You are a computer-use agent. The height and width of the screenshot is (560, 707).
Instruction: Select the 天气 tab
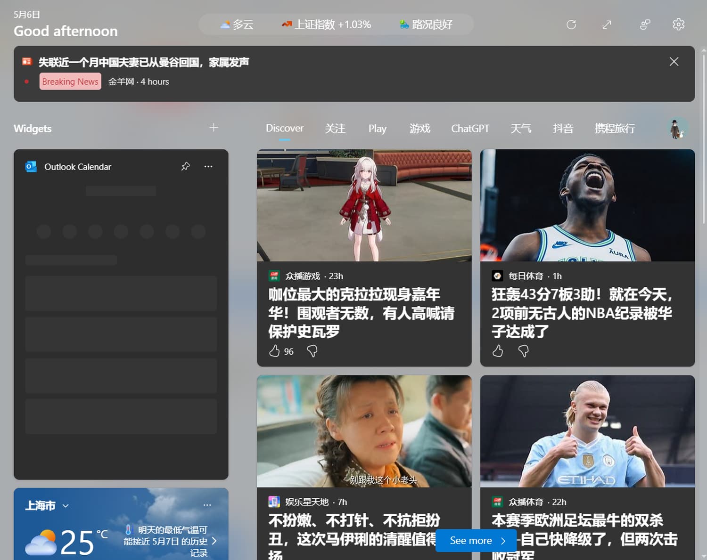521,128
